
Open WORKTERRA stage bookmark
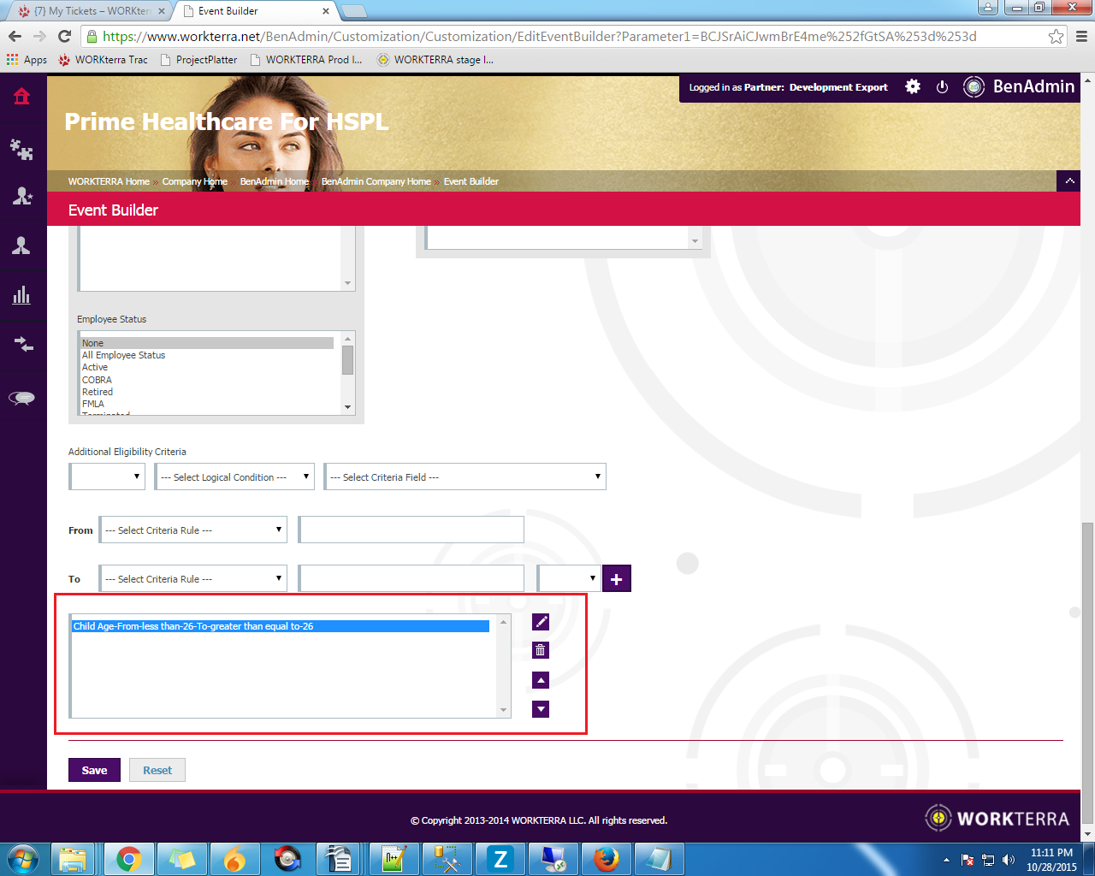click(x=435, y=60)
